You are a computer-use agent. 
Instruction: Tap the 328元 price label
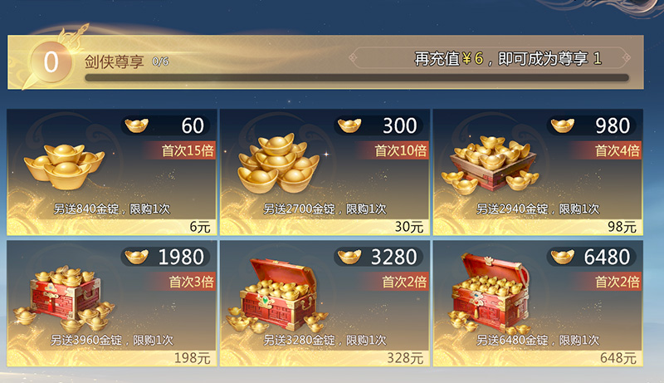click(x=405, y=358)
